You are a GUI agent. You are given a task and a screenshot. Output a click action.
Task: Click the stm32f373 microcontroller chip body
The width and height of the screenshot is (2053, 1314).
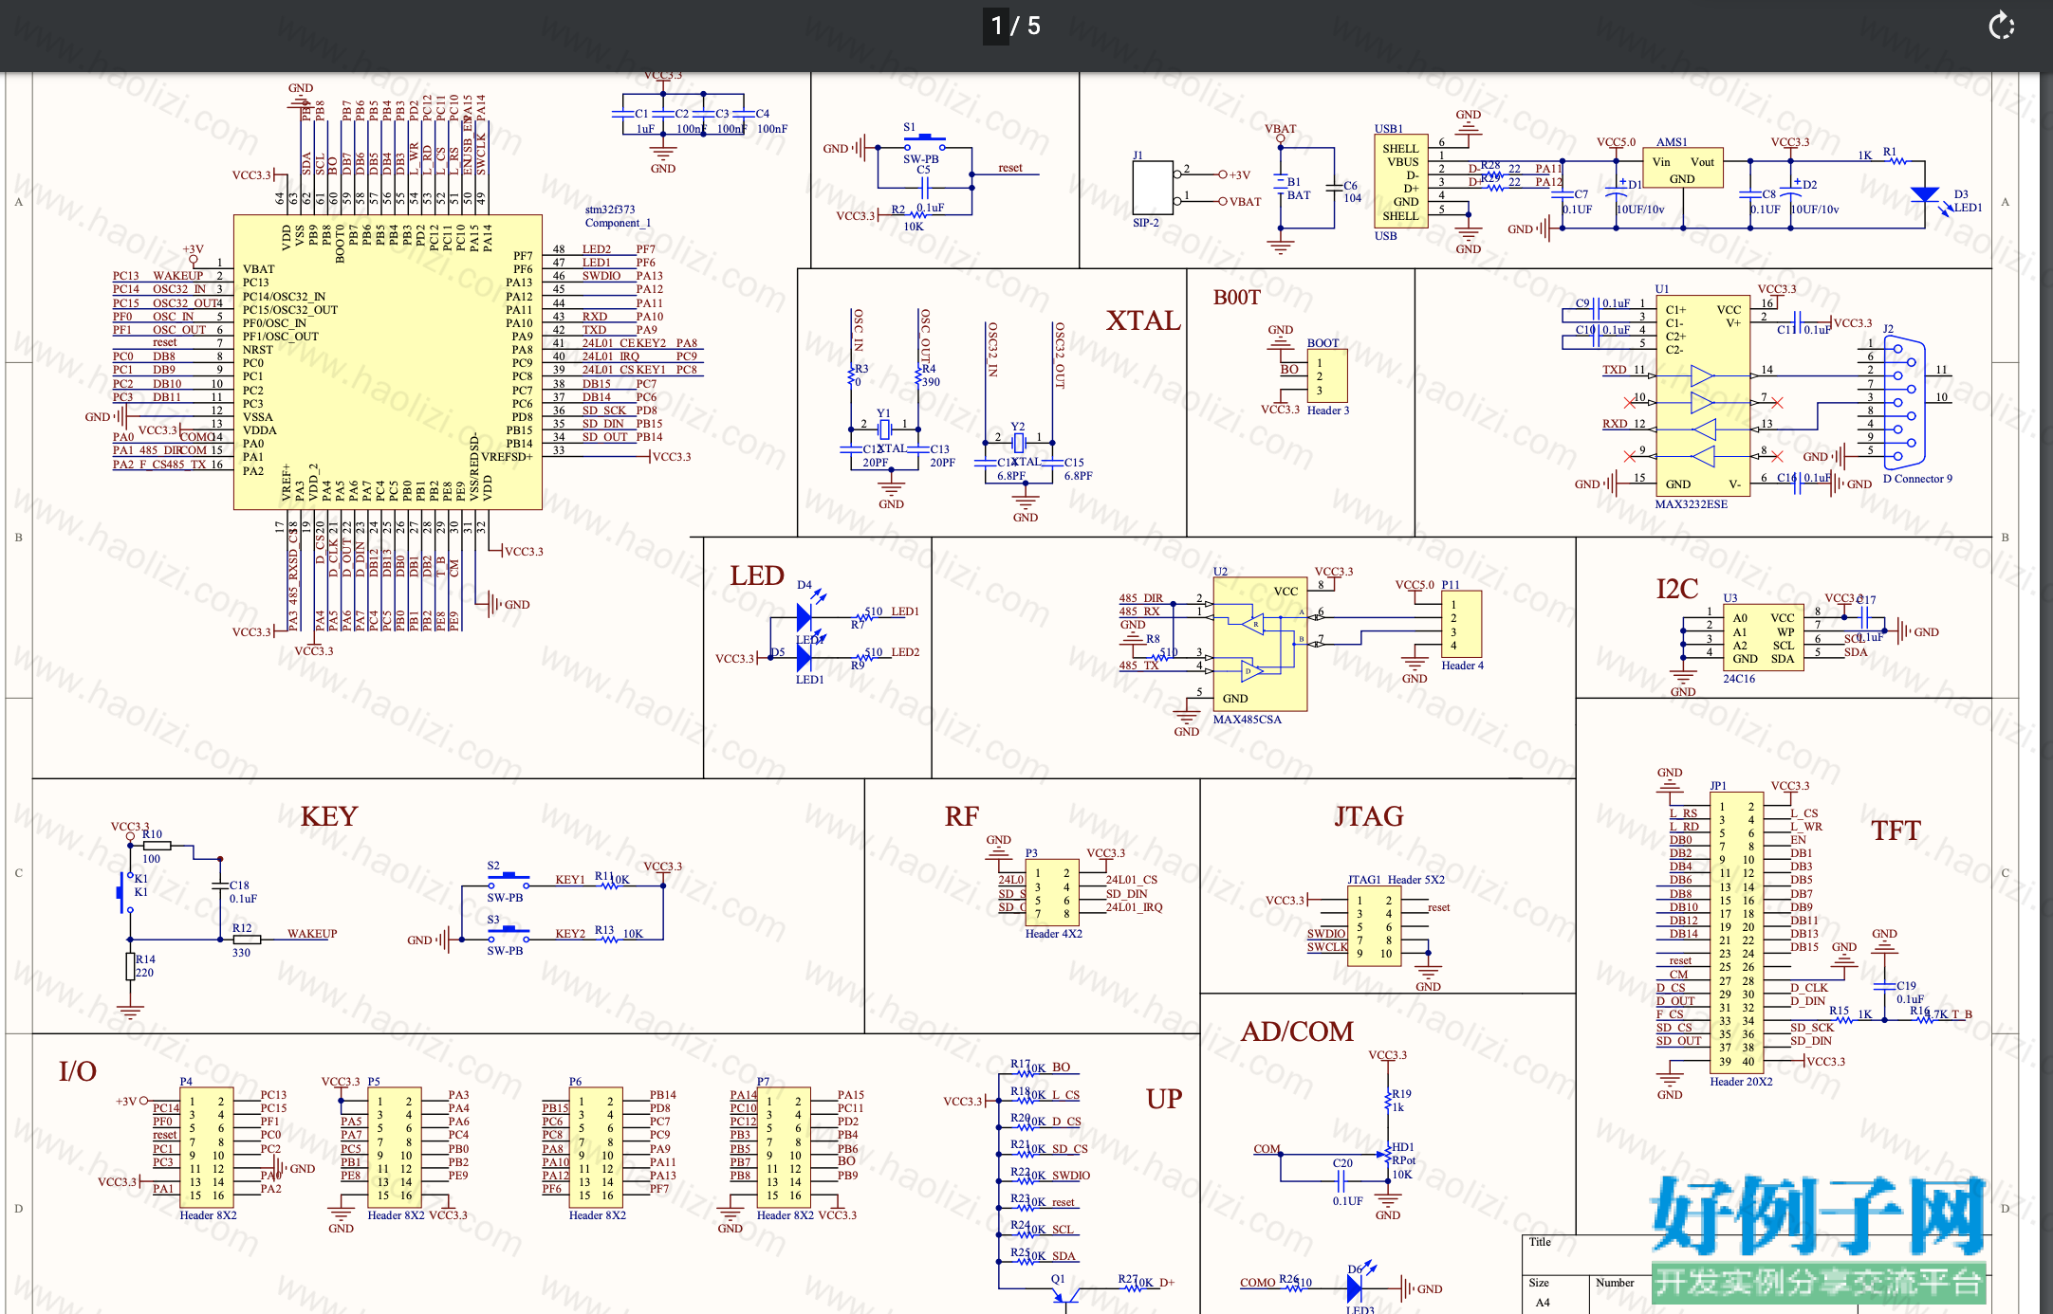point(388,362)
